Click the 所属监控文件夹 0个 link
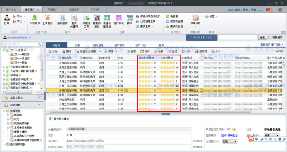The width and height of the screenshot is (287, 152). [x=229, y=130]
